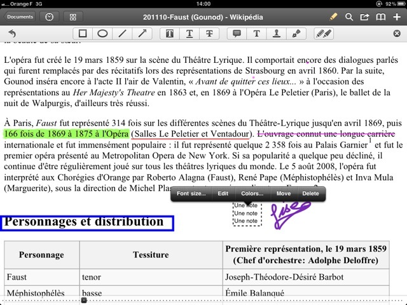Viewport: 407px width, 305px height.
Task: Open the bookmarks book icon
Action: click(381, 17)
